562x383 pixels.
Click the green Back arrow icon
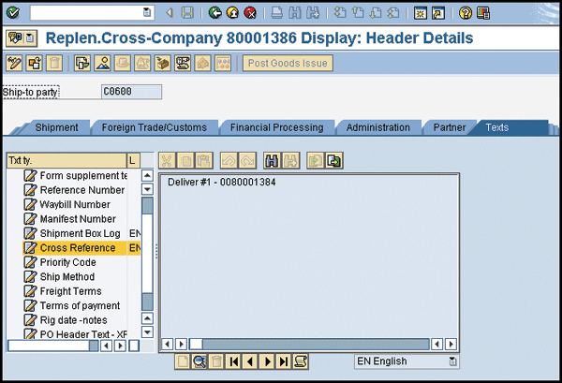(215, 13)
